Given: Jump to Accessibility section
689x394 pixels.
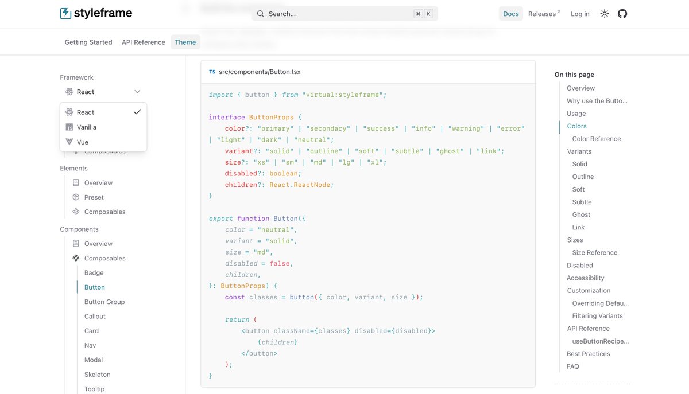Looking at the screenshot, I should 586,278.
